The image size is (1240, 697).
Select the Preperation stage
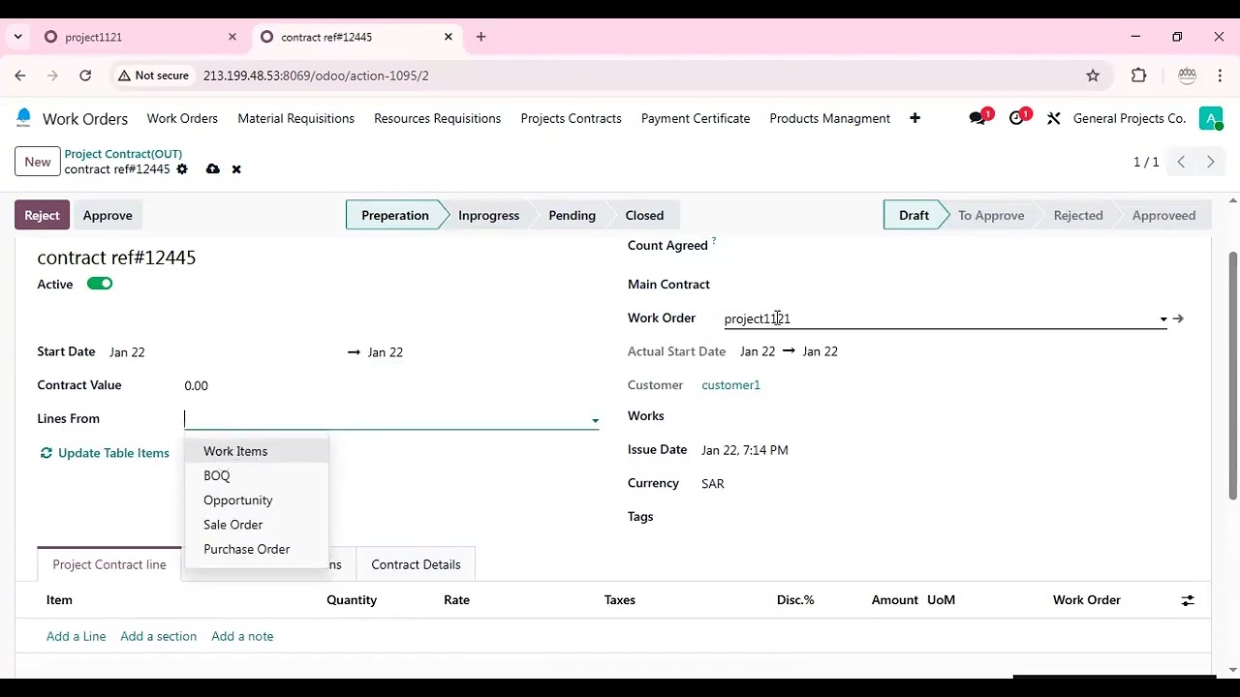[x=394, y=215]
